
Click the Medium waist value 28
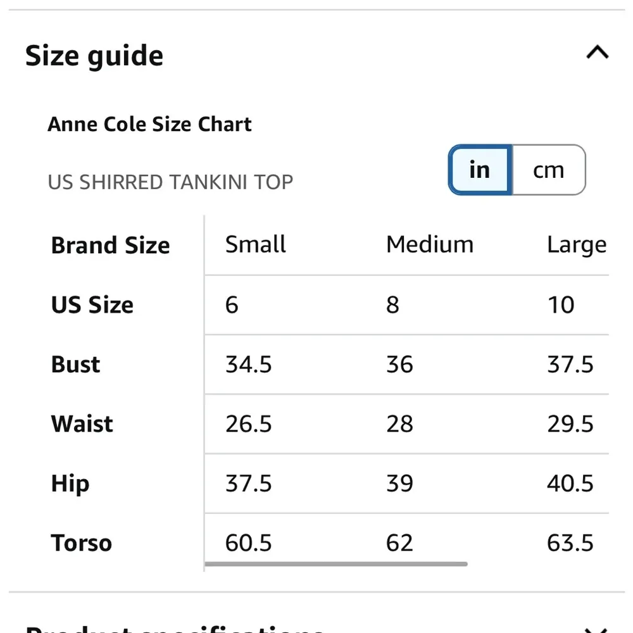[x=399, y=424]
